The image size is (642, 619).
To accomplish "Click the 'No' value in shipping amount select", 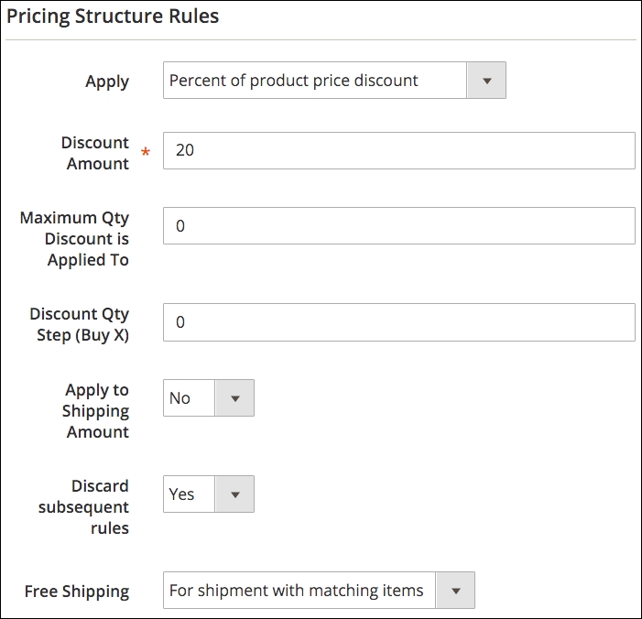I will point(180,398).
